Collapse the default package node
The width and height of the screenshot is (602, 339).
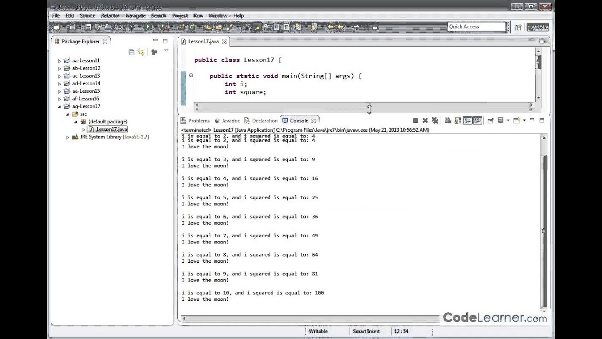(x=75, y=121)
